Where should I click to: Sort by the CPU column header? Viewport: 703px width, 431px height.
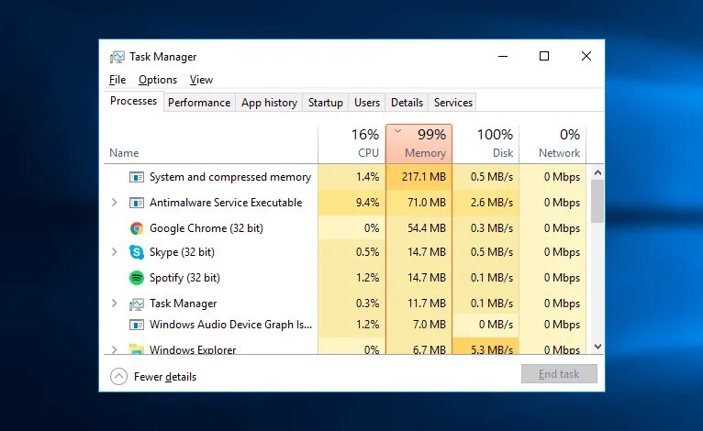[351, 144]
